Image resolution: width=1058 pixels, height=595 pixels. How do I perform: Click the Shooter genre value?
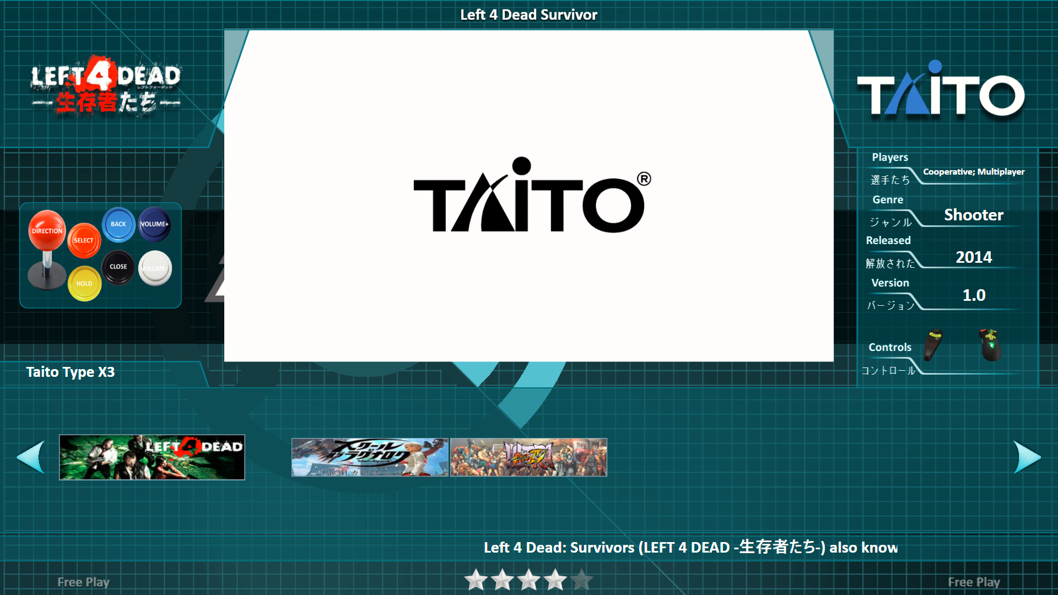coord(974,215)
